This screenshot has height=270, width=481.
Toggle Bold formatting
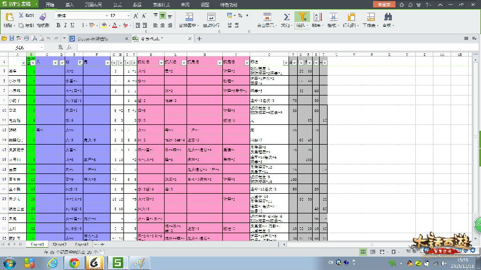point(58,25)
